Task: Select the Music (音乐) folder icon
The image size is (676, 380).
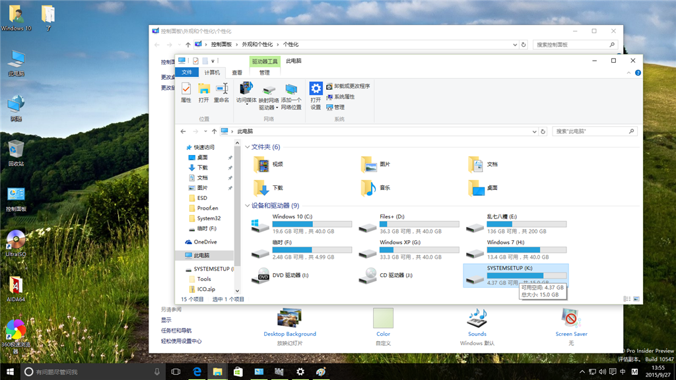Action: click(368, 188)
